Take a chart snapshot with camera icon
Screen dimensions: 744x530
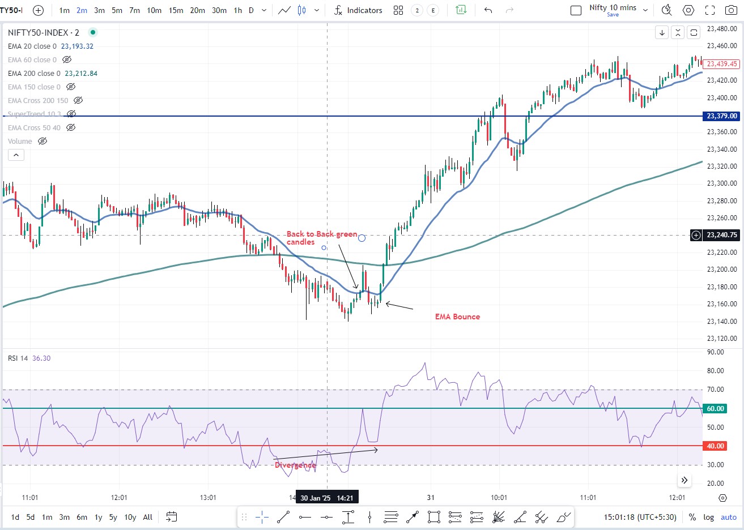pyautogui.click(x=731, y=10)
